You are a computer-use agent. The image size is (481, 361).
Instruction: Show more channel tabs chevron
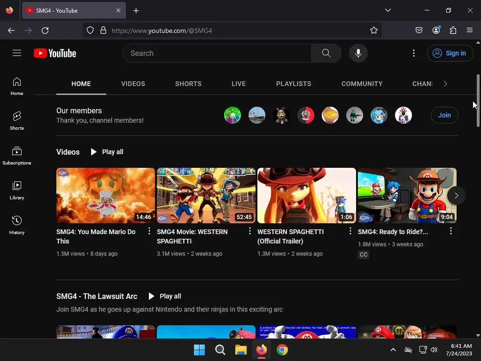pos(445,84)
